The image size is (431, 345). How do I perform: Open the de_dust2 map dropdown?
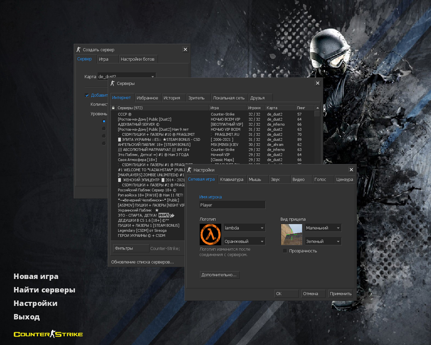tap(153, 76)
